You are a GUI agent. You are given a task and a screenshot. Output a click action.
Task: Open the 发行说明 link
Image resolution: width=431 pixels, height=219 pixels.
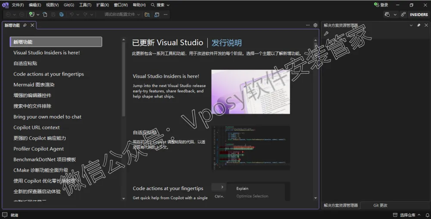[x=227, y=43]
